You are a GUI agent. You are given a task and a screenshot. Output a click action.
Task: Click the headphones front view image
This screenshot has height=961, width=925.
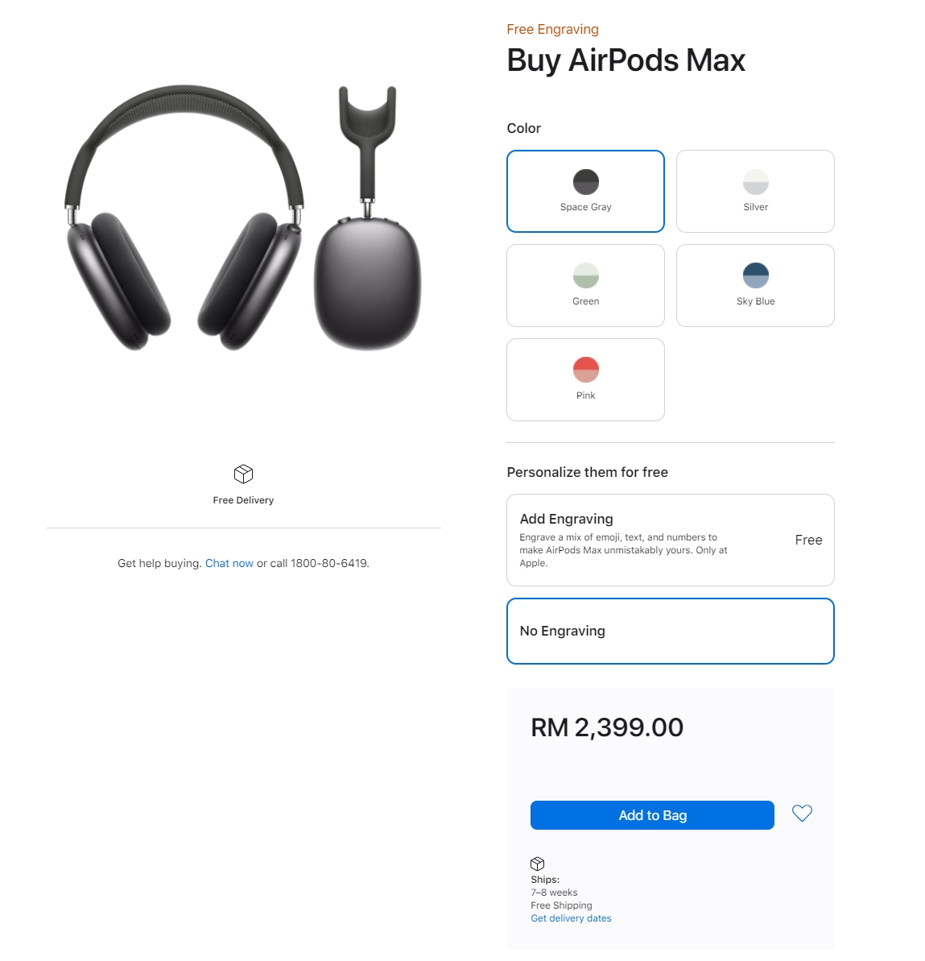pyautogui.click(x=184, y=217)
